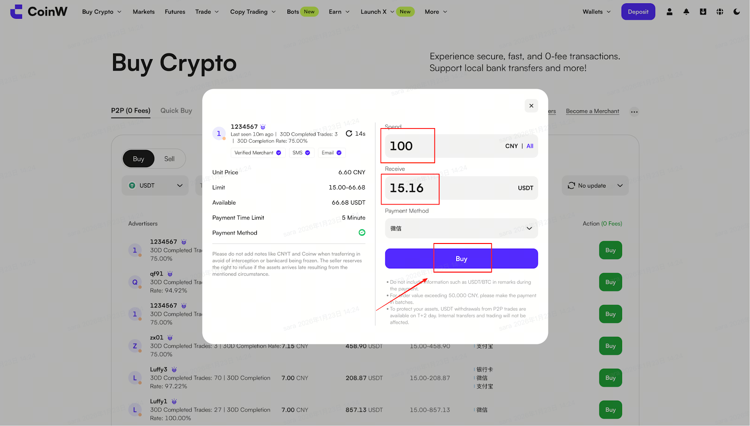Close the buy order dialog

531,106
